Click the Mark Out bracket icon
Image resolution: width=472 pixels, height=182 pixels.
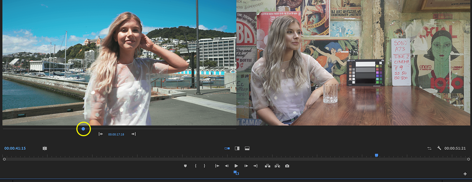(x=204, y=166)
